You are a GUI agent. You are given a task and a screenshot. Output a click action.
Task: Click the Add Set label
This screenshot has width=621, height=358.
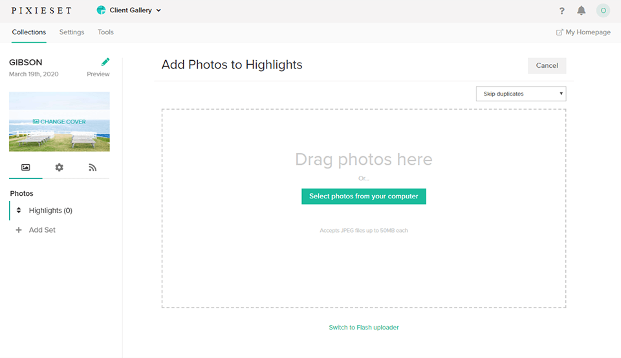[x=42, y=230]
